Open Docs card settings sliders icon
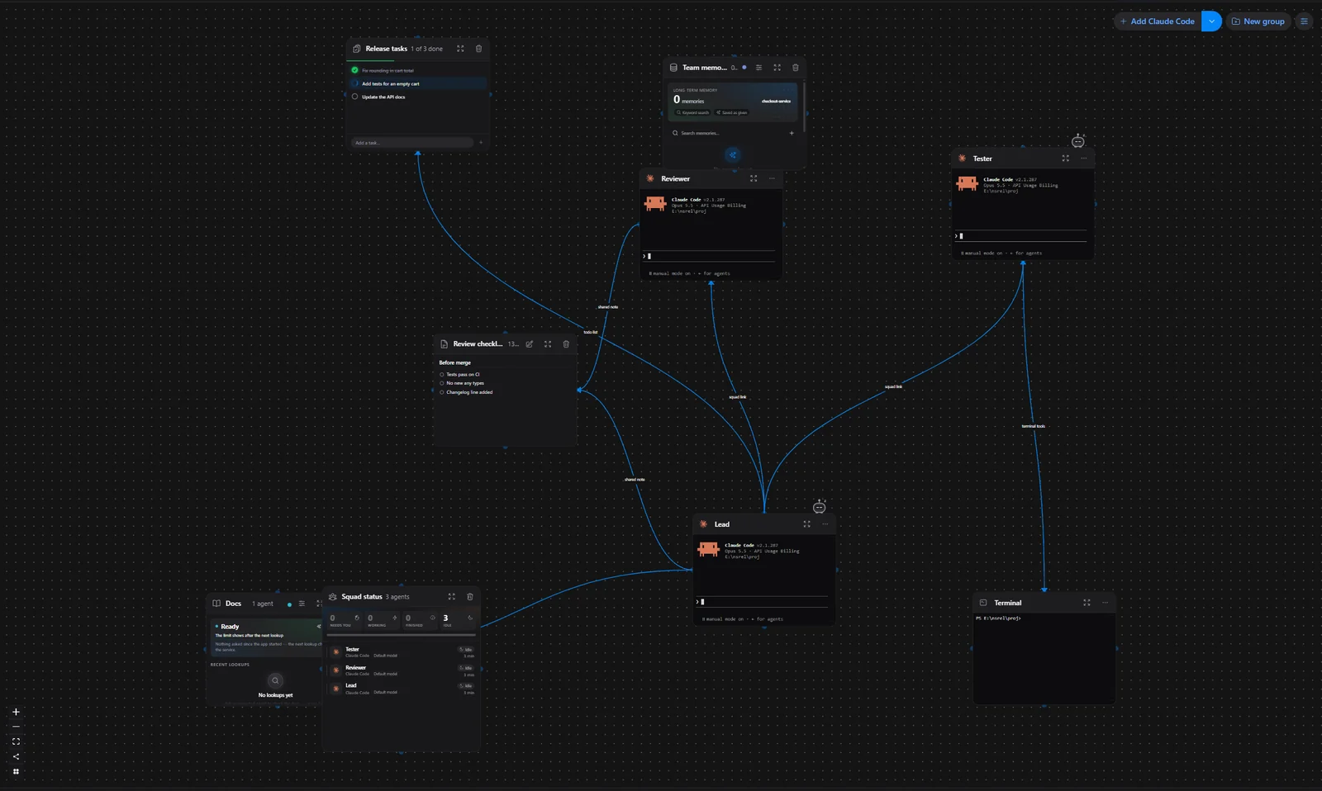Image resolution: width=1322 pixels, height=791 pixels. coord(302,604)
